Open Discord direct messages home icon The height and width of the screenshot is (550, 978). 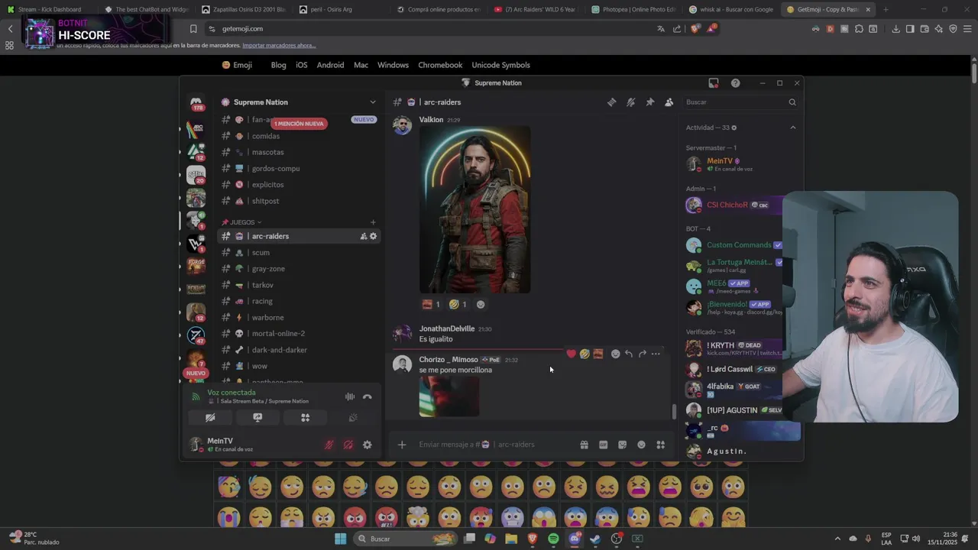pos(196,102)
